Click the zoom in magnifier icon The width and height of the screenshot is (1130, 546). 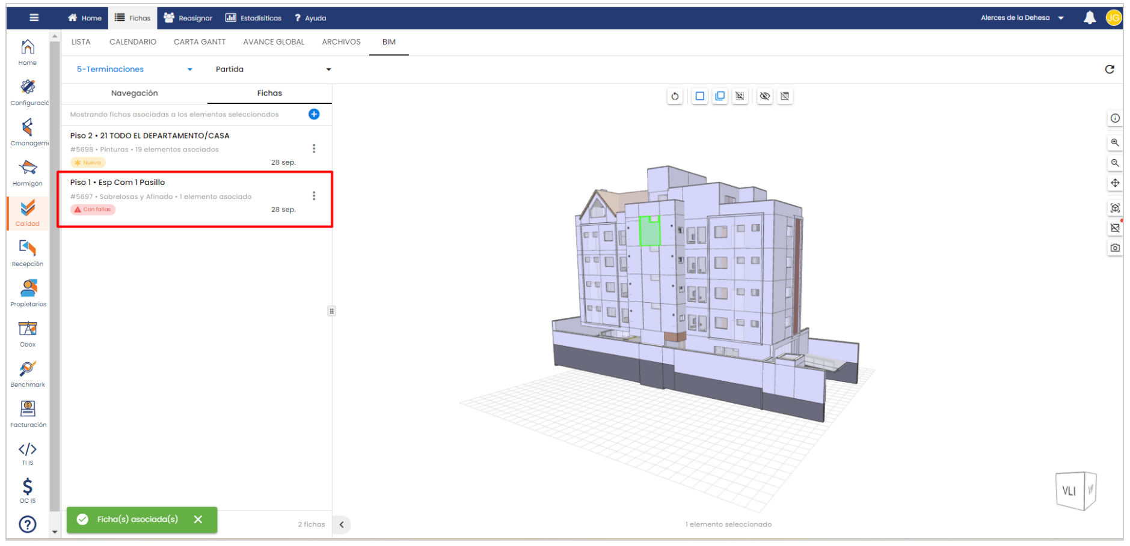(x=1114, y=143)
